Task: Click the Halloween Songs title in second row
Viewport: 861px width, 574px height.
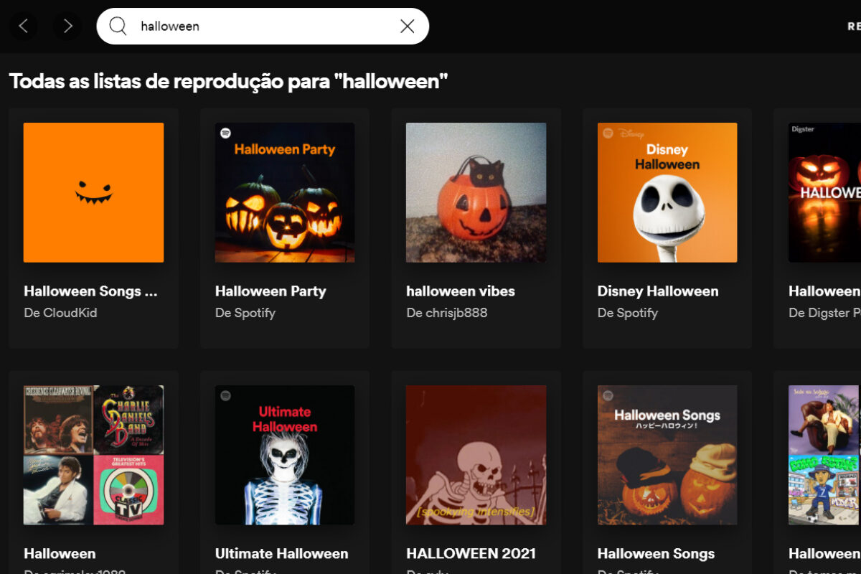Action: point(656,554)
